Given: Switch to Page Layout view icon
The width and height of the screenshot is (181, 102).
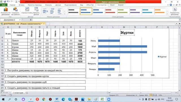Looking at the screenshot, I should click(x=153, y=95).
